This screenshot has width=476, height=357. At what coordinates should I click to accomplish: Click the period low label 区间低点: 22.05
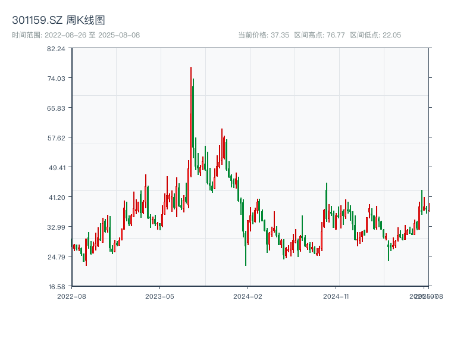coord(375,35)
